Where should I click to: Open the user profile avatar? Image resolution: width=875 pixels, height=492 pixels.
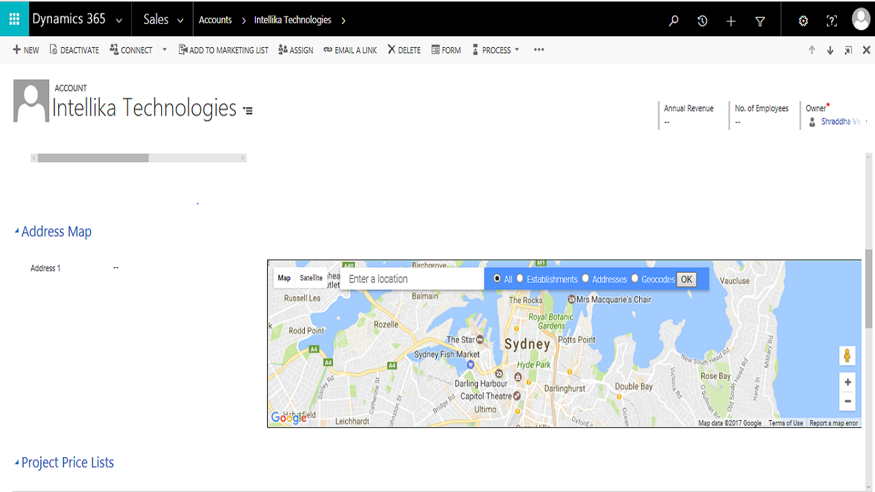861,19
